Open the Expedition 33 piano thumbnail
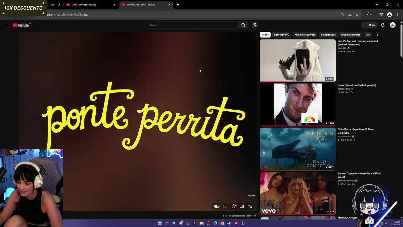Viewport: 403px width, 227px height. point(298,149)
